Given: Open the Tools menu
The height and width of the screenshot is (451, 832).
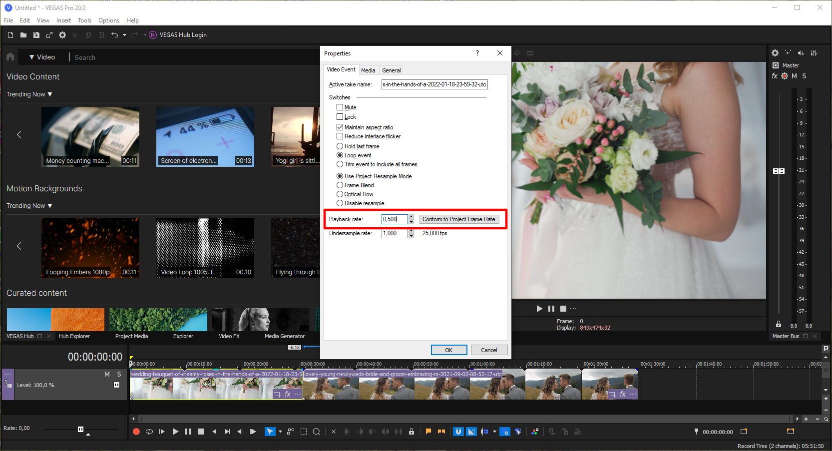Looking at the screenshot, I should (x=84, y=20).
